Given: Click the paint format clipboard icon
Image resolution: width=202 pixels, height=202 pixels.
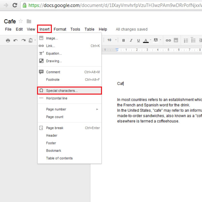Looking at the screenshot, I should pos(31,40).
